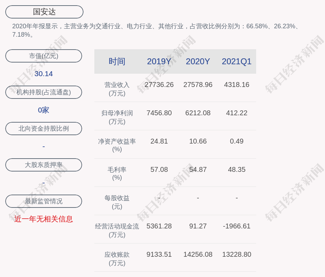Click the 0家 institutional holding value
Screen dimensions: 325x277
pos(44,110)
